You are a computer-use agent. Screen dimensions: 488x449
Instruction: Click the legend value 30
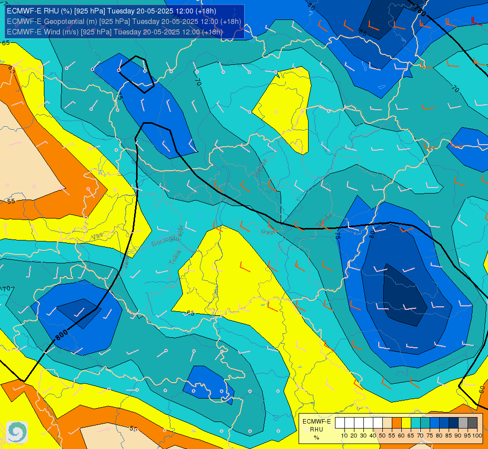[363, 436]
